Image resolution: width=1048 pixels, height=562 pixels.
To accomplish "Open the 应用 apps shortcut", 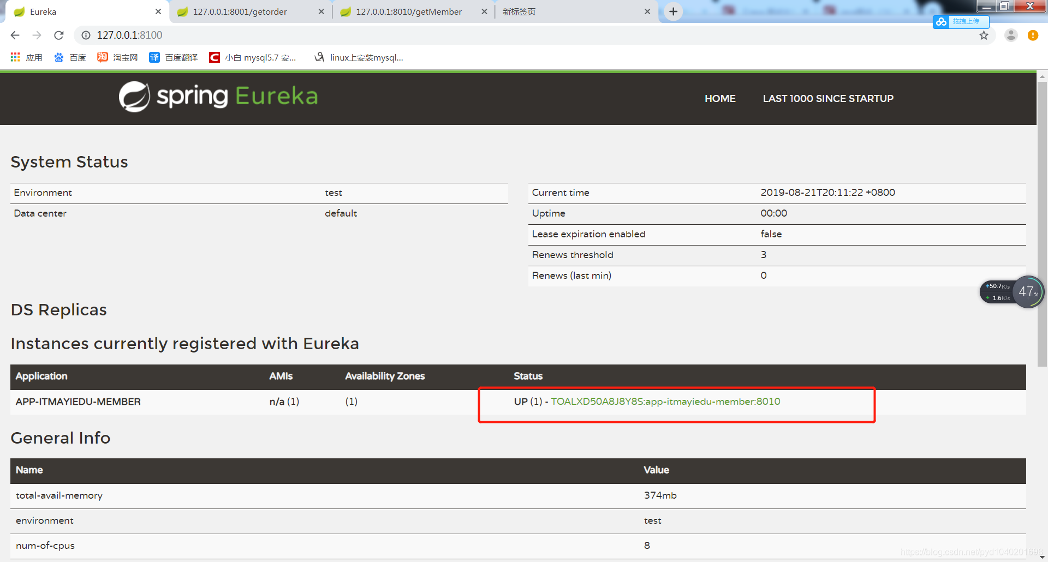I will pyautogui.click(x=26, y=57).
